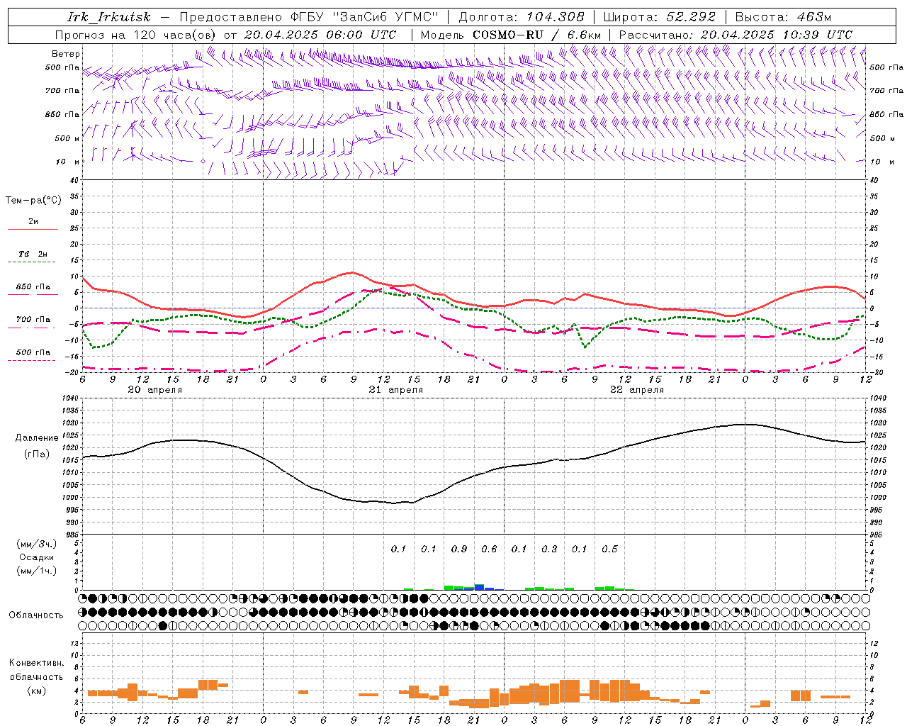
Task: Click the '21 апреля' date label
Action: [x=395, y=390]
